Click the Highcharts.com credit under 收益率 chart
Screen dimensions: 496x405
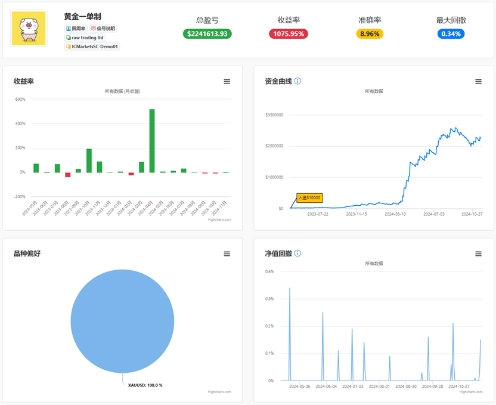[x=219, y=219]
